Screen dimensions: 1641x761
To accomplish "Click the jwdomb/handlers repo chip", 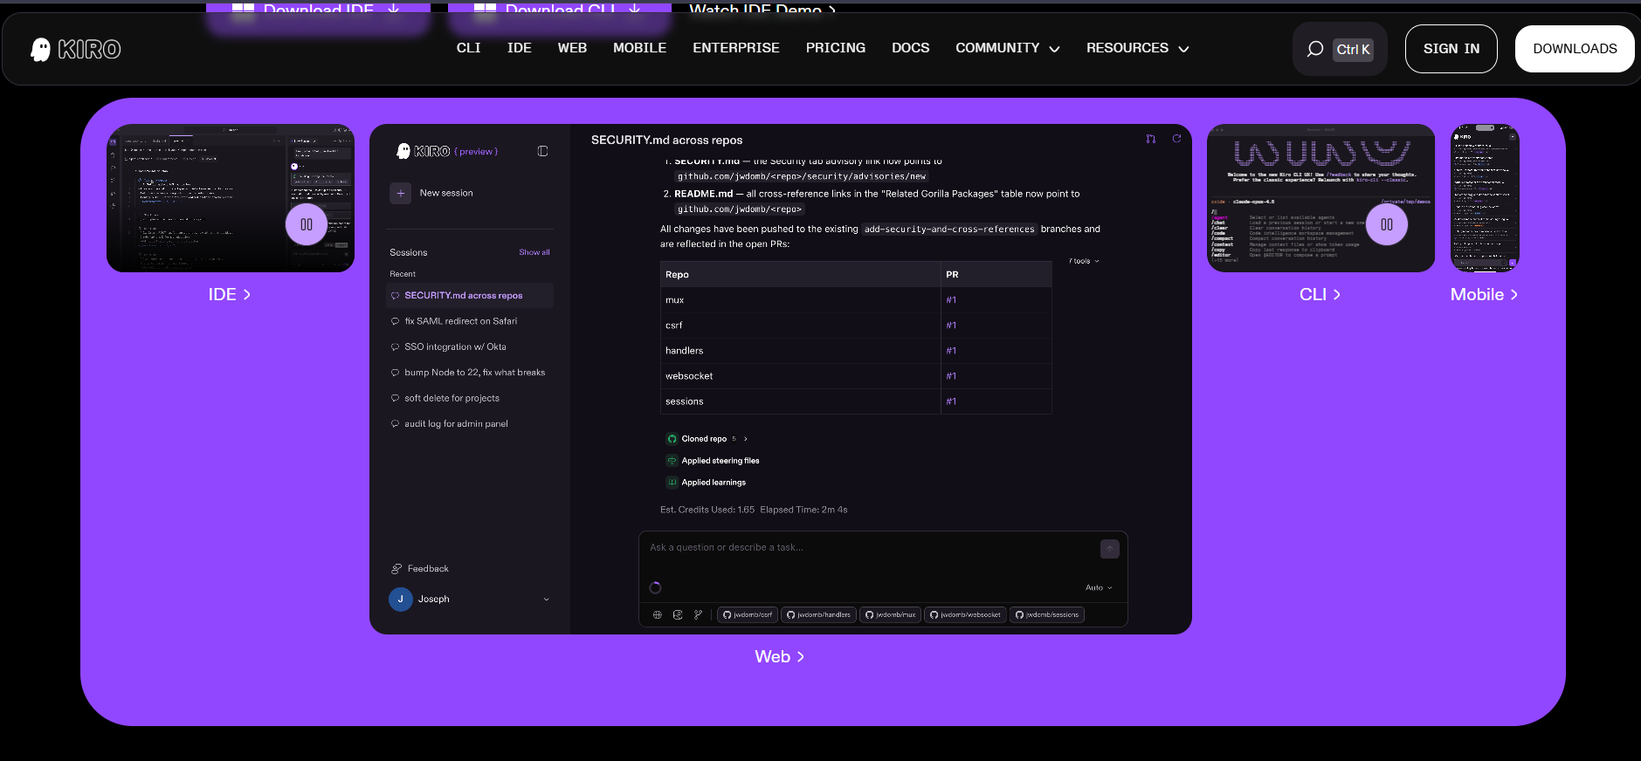I will tap(818, 615).
